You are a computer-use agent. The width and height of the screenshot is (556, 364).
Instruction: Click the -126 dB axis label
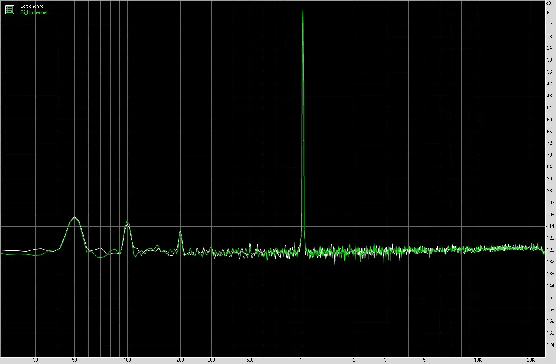550,250
